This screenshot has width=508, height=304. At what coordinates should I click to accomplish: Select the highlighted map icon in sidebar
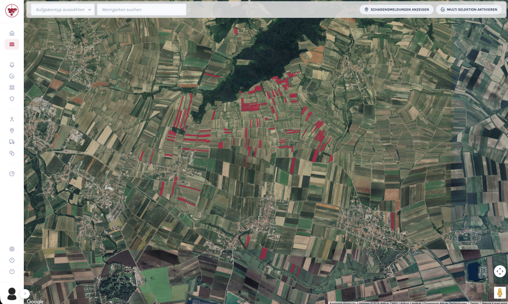click(12, 44)
